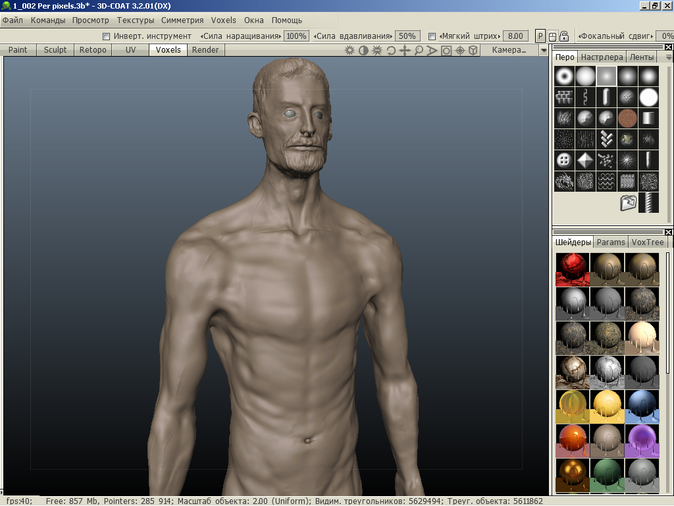Viewport: 674px width, 506px height.
Task: Click the rotate camera icon in navigation bar
Action: pyautogui.click(x=391, y=50)
